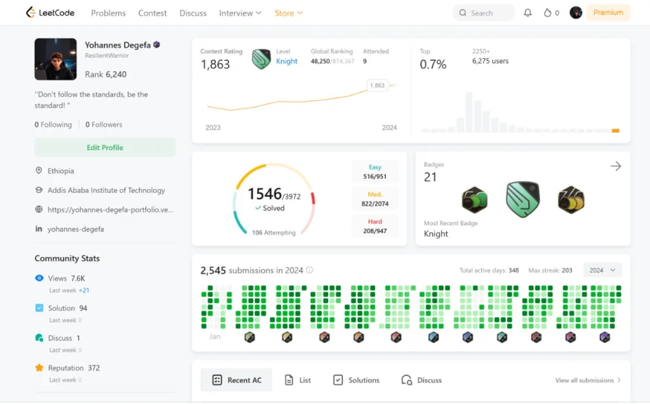Viewport: 650px width, 404px height.
Task: Open the notifications bell
Action: point(527,13)
